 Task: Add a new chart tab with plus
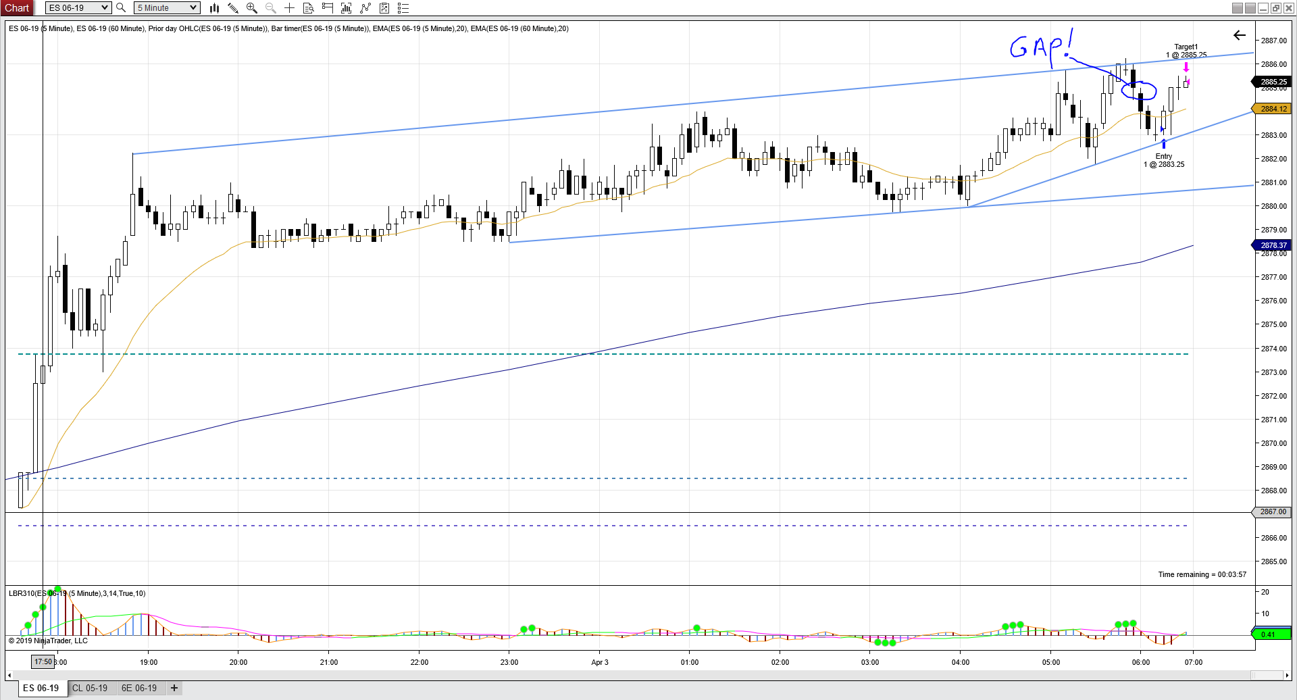point(174,688)
